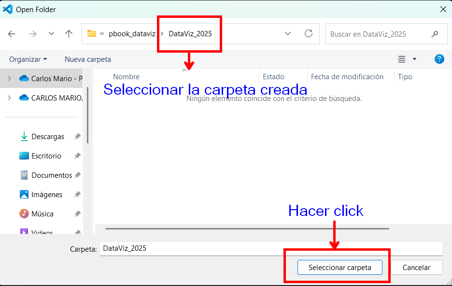The image size is (452, 286).
Task: Go forward using the right arrow
Action: [x=33, y=34]
